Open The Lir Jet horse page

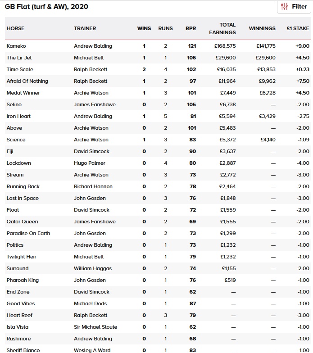(19, 58)
